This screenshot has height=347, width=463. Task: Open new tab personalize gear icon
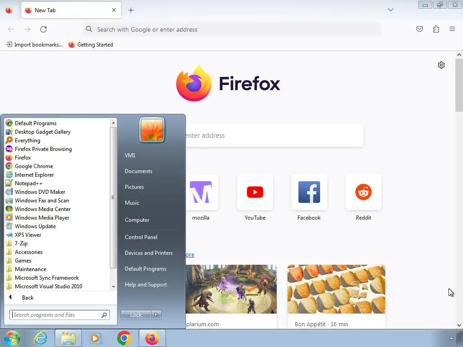(x=441, y=65)
